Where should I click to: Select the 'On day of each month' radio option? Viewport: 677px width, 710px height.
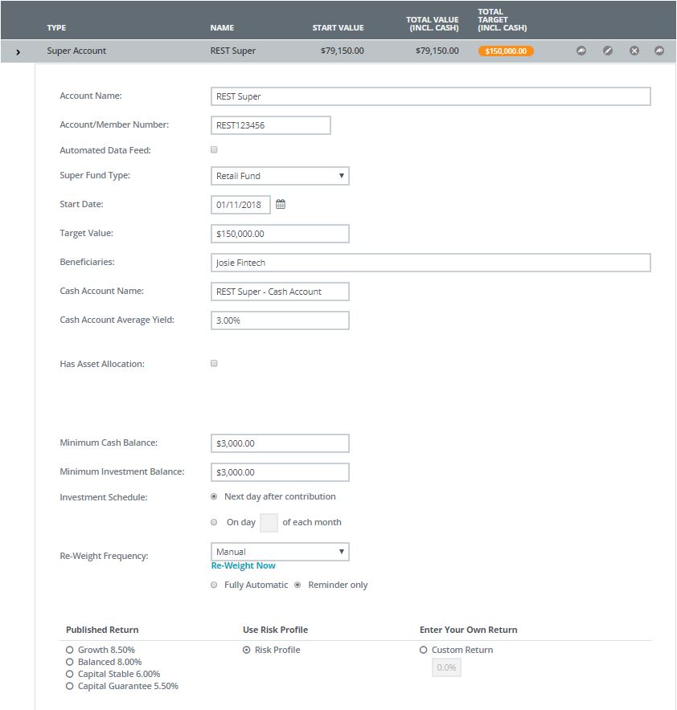pyautogui.click(x=214, y=522)
